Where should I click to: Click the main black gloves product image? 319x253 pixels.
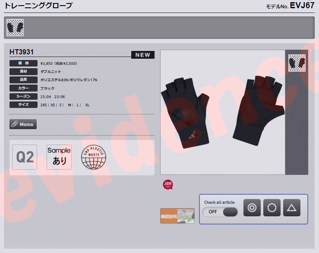pos(222,112)
